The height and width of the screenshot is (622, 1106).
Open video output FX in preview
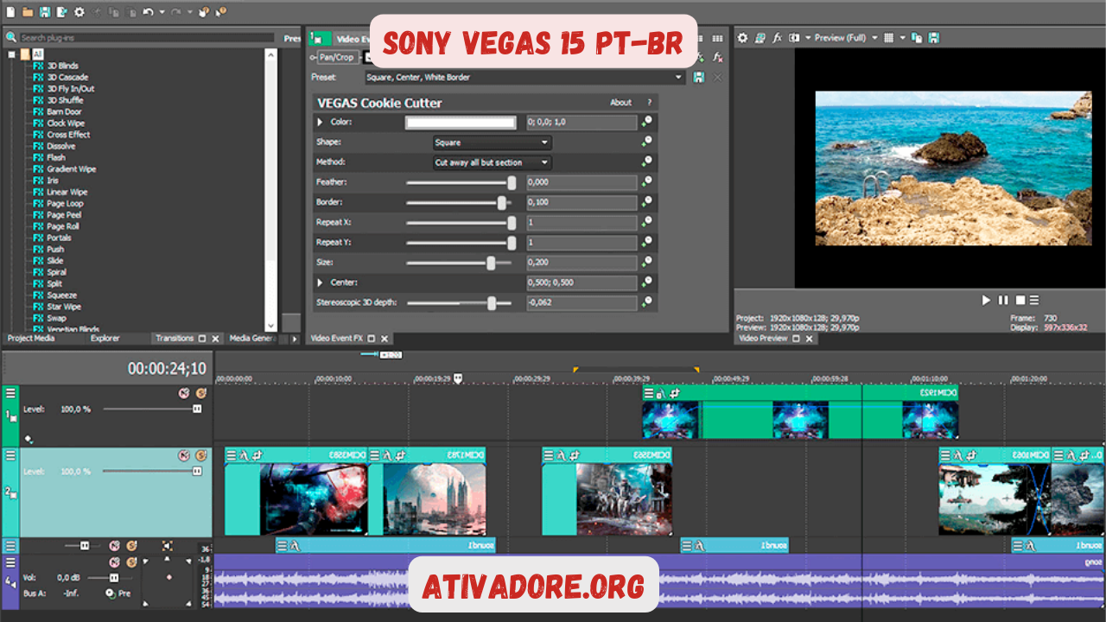(x=777, y=38)
